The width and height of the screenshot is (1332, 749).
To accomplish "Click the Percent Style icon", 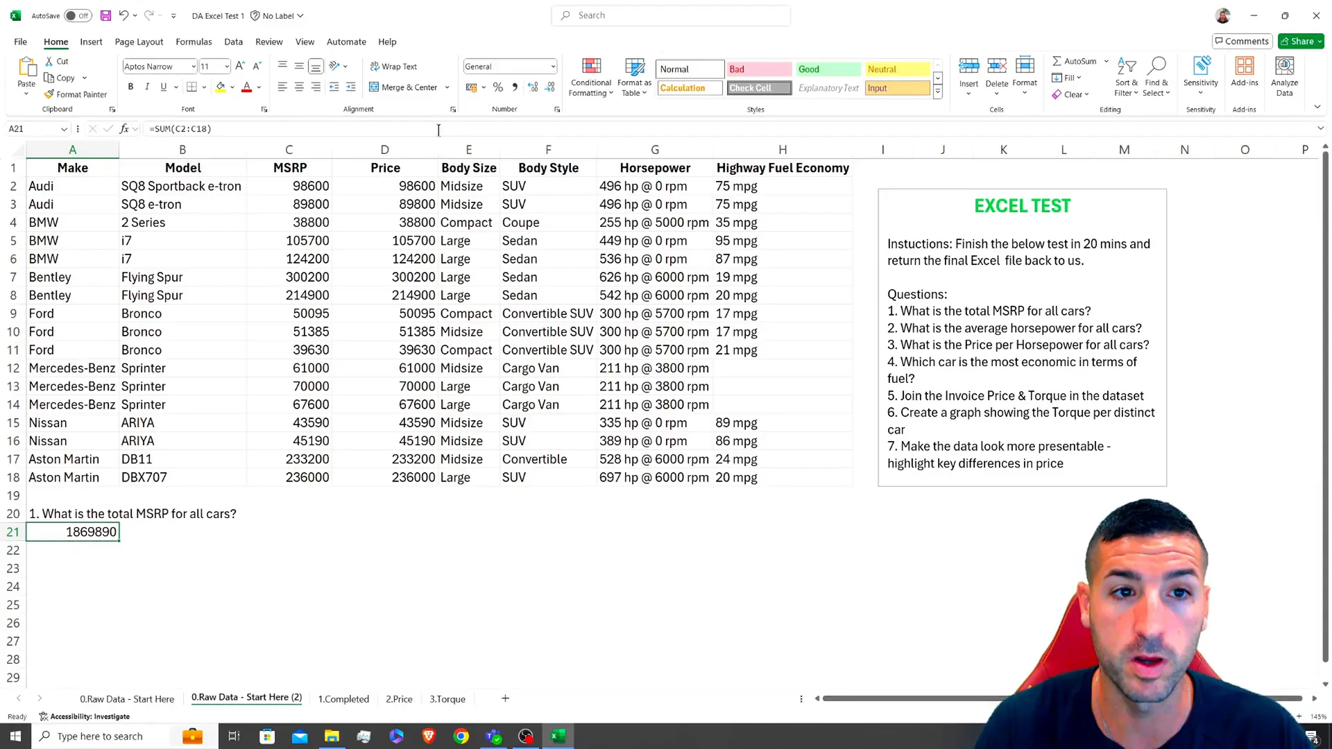I will click(x=497, y=87).
